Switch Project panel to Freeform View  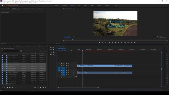[10, 88]
